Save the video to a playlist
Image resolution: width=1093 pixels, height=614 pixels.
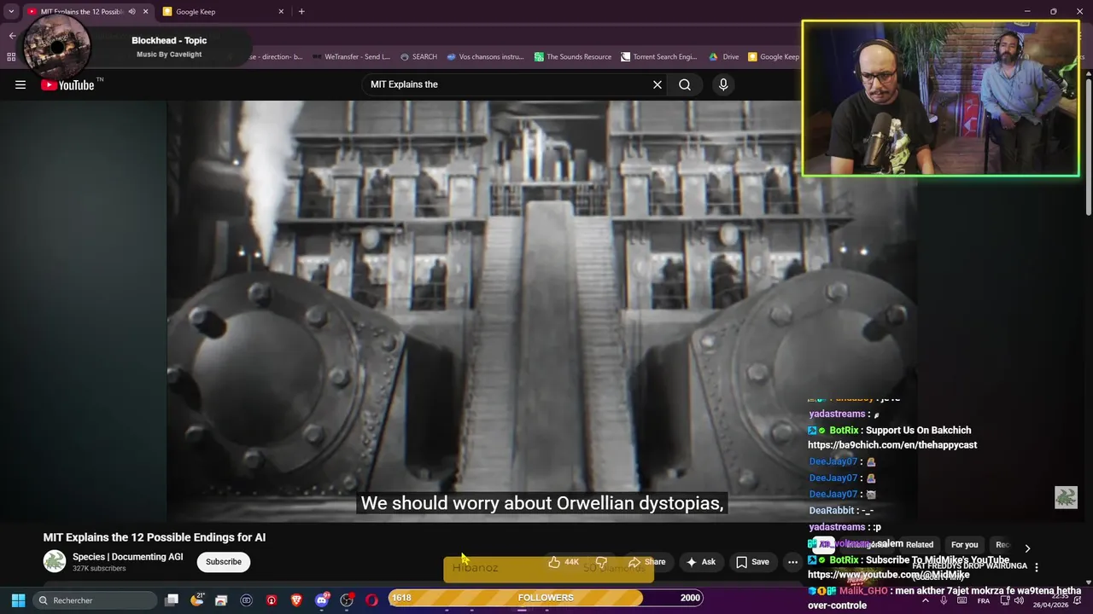(752, 562)
